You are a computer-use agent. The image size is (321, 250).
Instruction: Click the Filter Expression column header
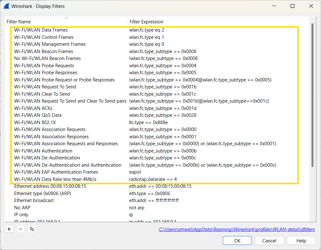click(146, 22)
